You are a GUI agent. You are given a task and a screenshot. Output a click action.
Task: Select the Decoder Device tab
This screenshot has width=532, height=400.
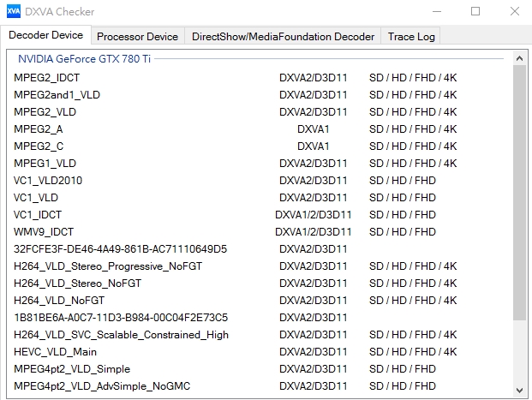[46, 36]
